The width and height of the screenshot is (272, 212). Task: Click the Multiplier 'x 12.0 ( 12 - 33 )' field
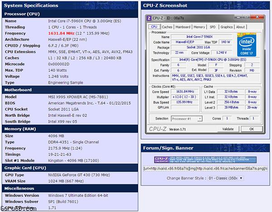[x=185, y=97]
